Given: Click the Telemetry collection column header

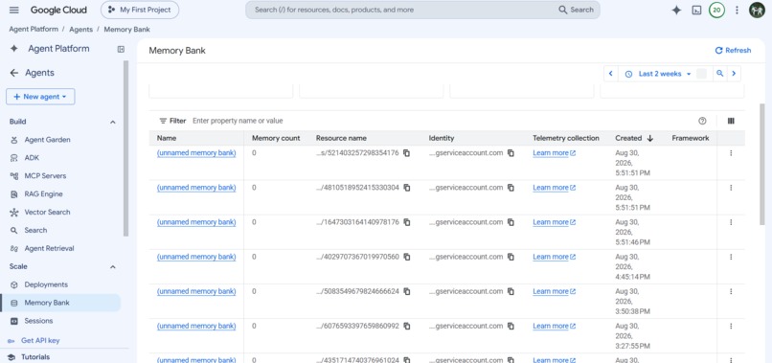Looking at the screenshot, I should (x=566, y=139).
